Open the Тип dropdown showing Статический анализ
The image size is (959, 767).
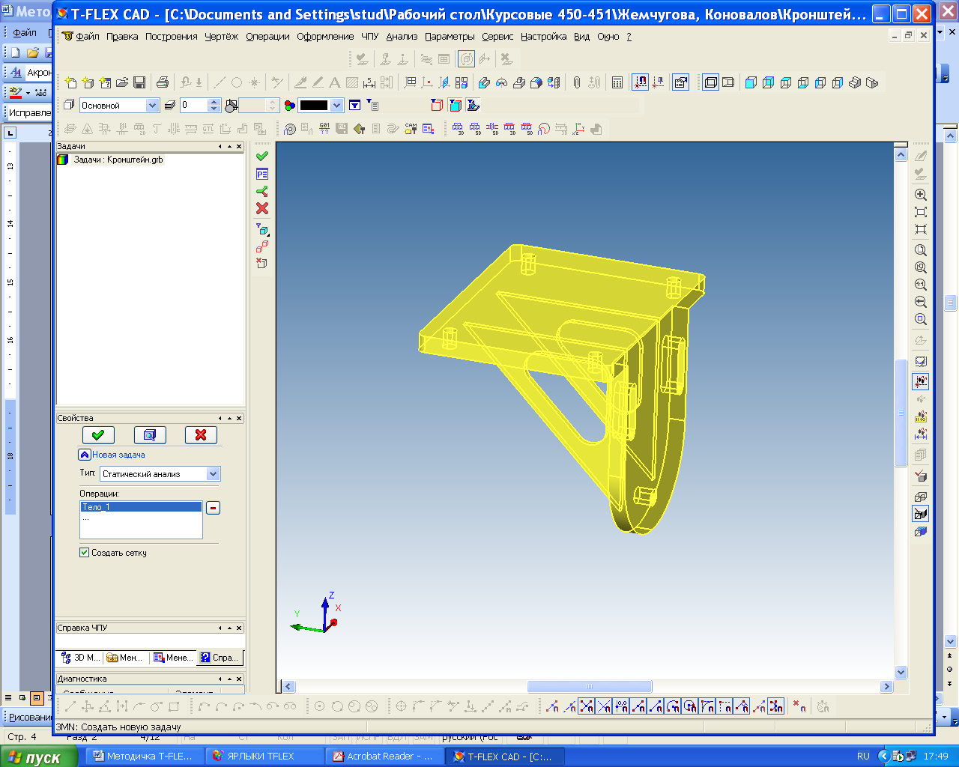(x=213, y=474)
